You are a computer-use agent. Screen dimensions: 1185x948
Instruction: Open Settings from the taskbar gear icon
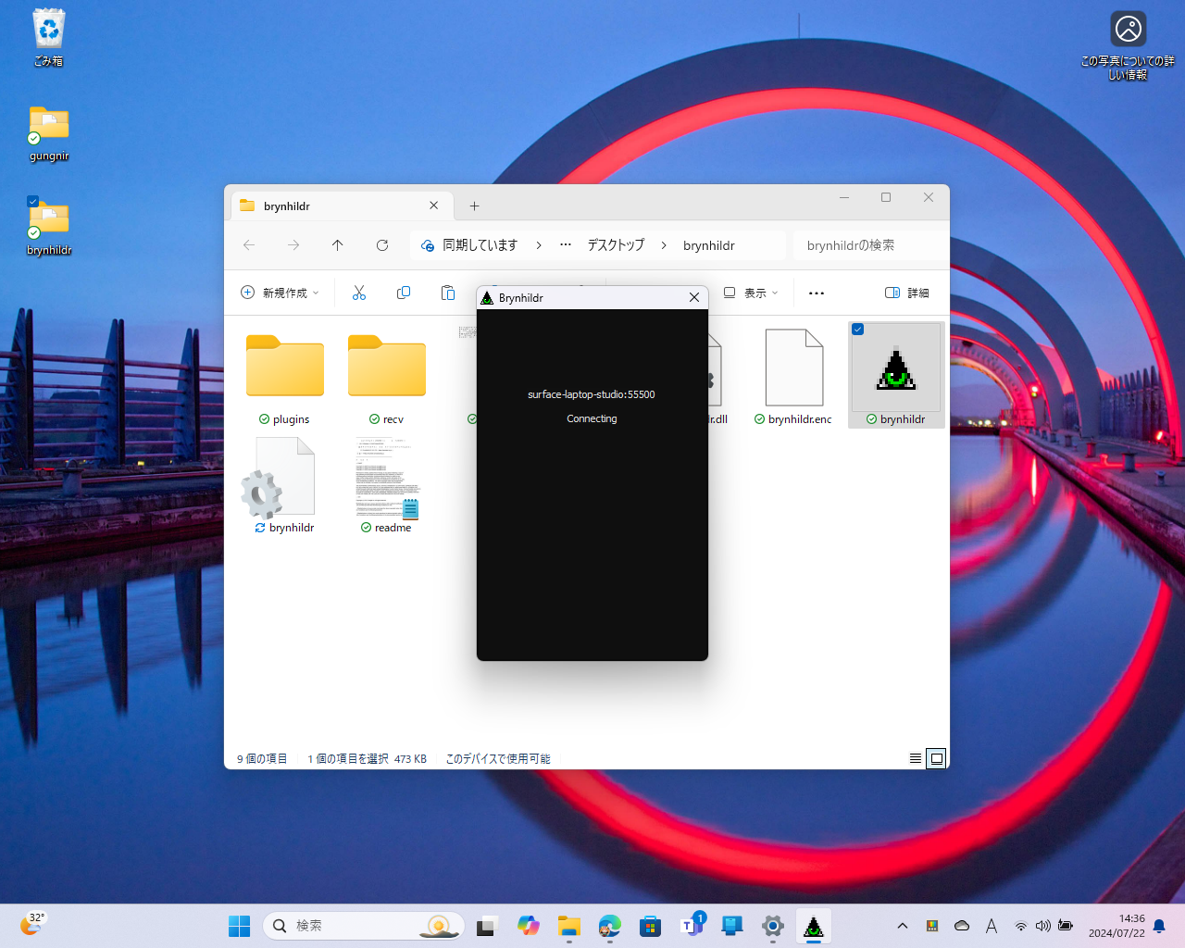(x=773, y=925)
